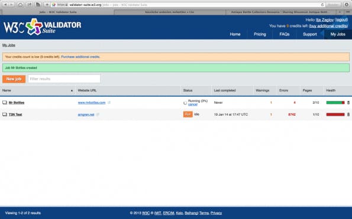352x219 pixels.
Task: Click the Ilja Zaglov user name link
Action: click(325, 20)
